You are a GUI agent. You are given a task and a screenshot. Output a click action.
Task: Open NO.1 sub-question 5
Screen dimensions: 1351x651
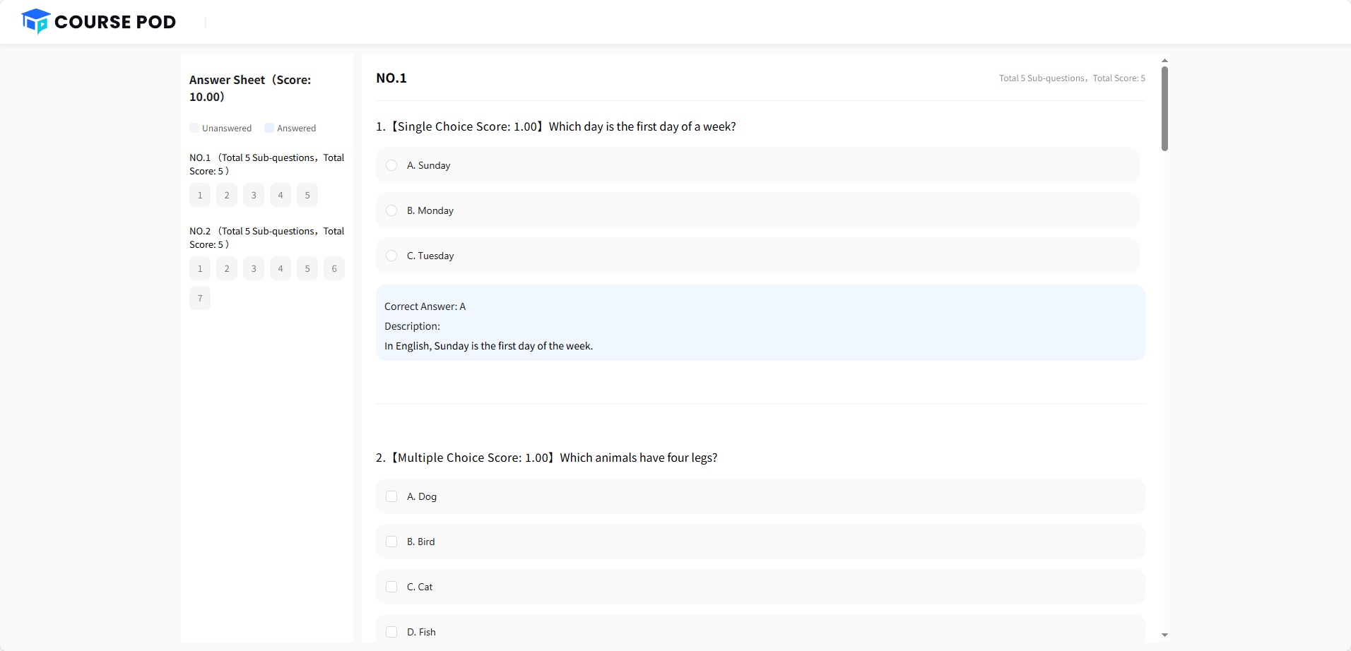pyautogui.click(x=307, y=195)
